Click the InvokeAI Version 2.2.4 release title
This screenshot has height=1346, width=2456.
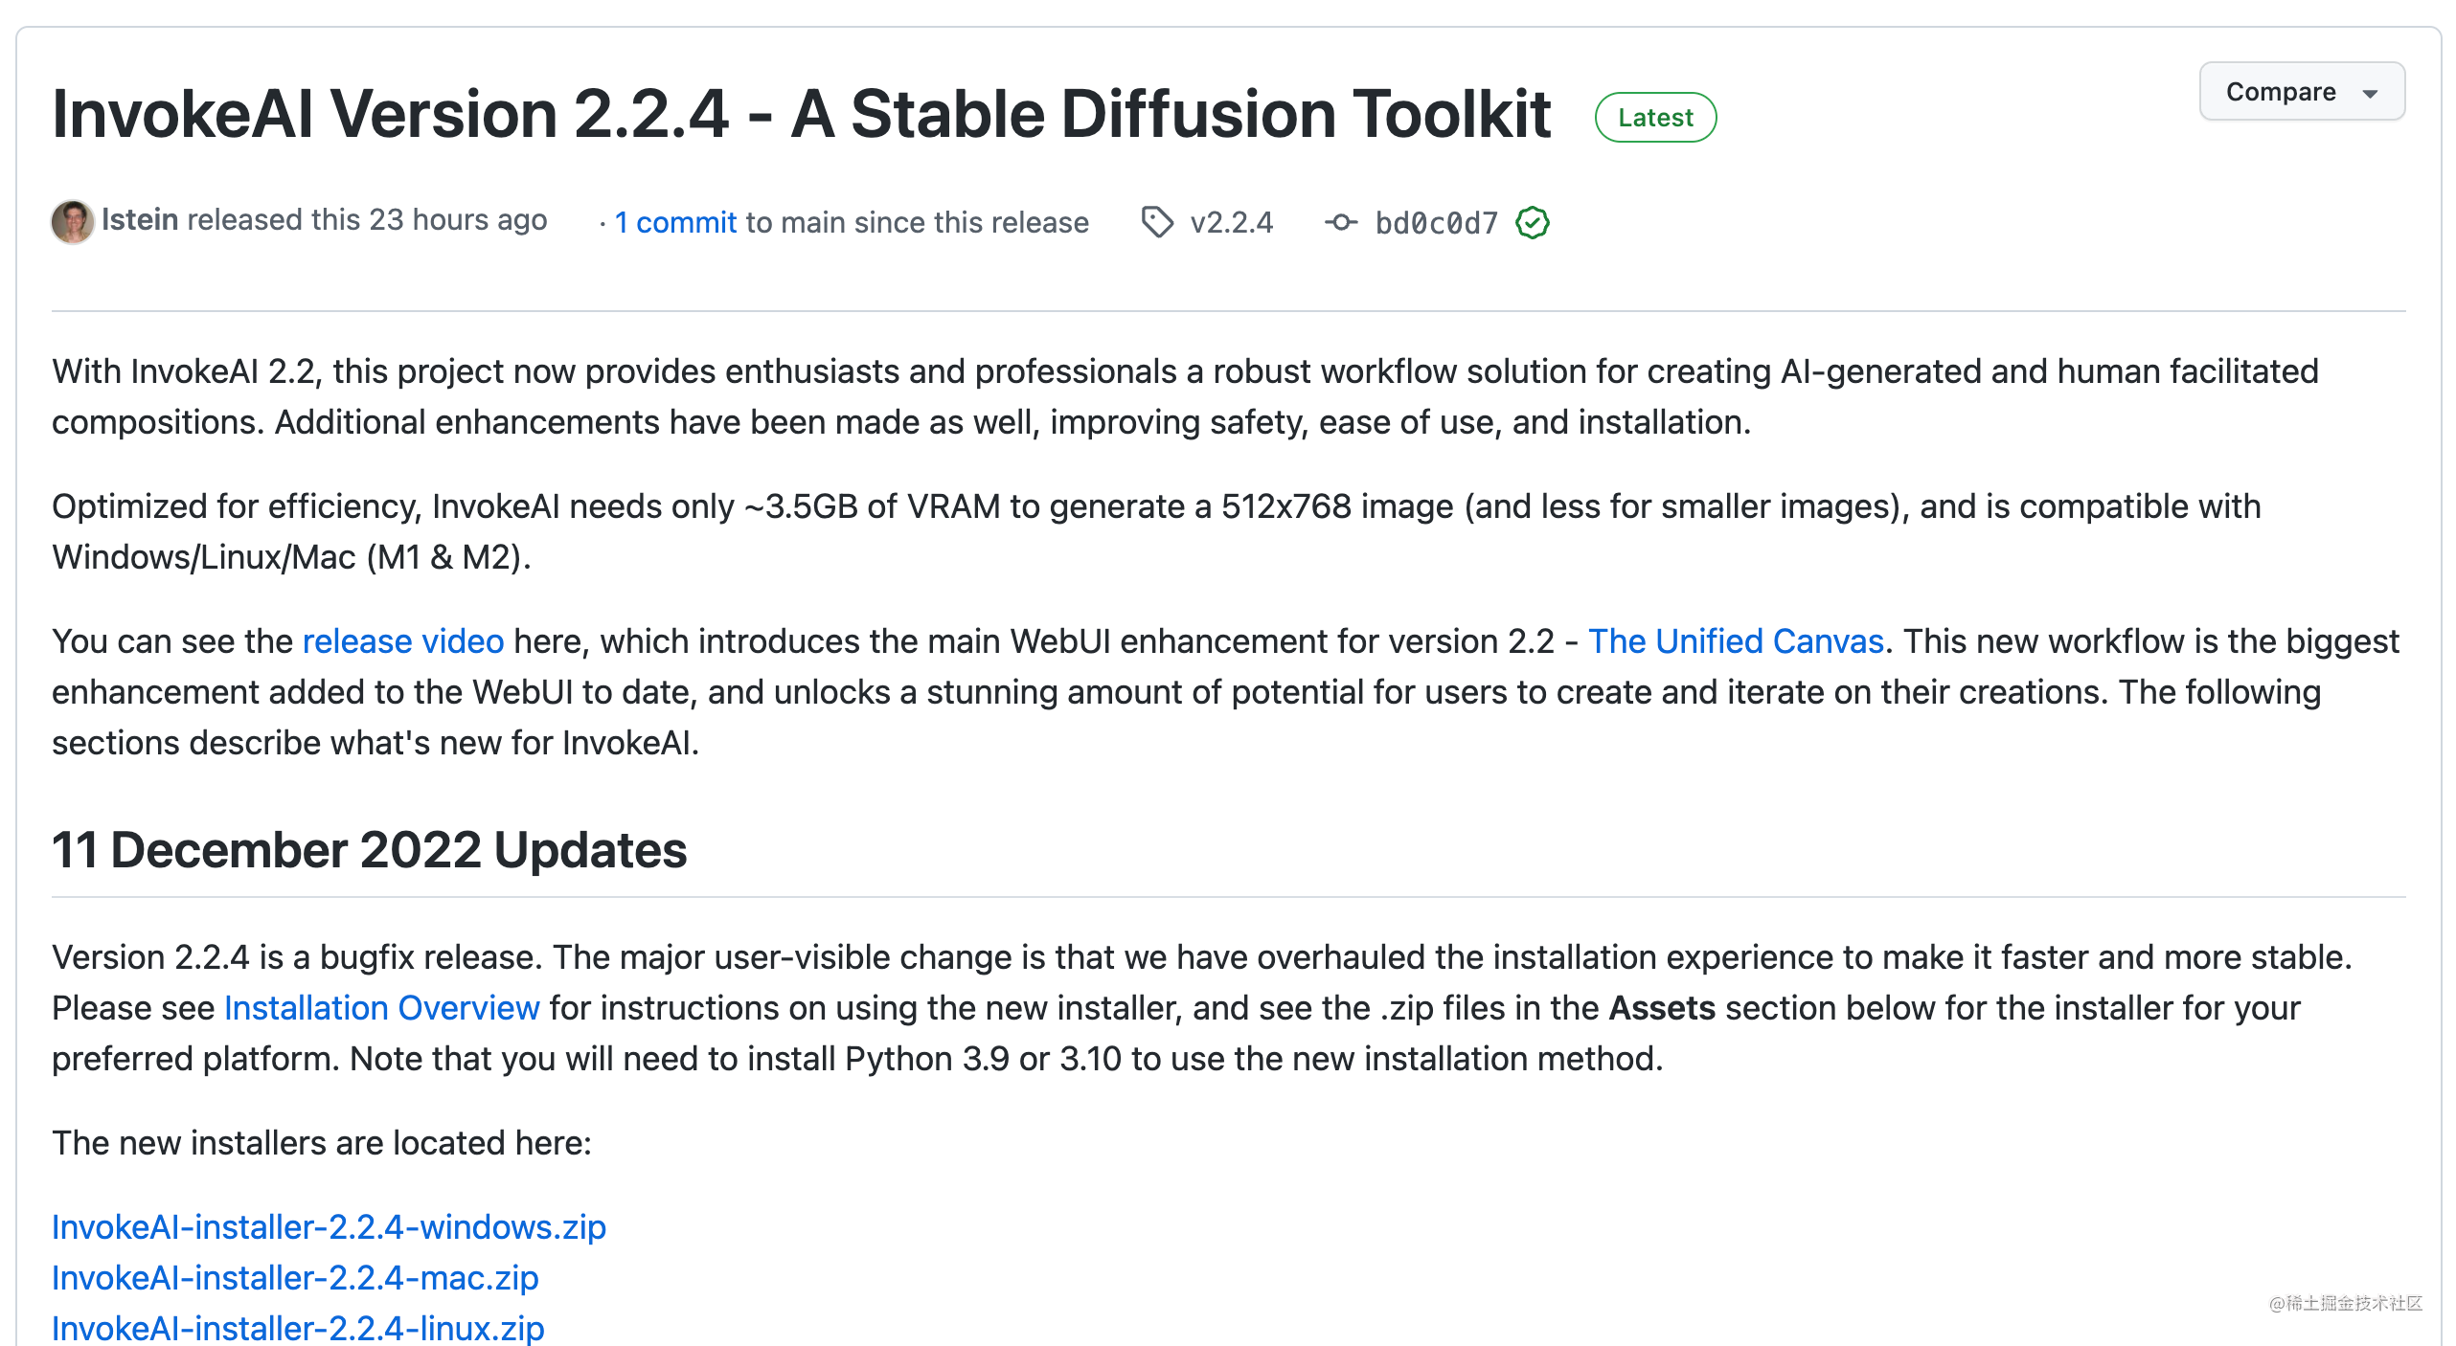[x=802, y=115]
